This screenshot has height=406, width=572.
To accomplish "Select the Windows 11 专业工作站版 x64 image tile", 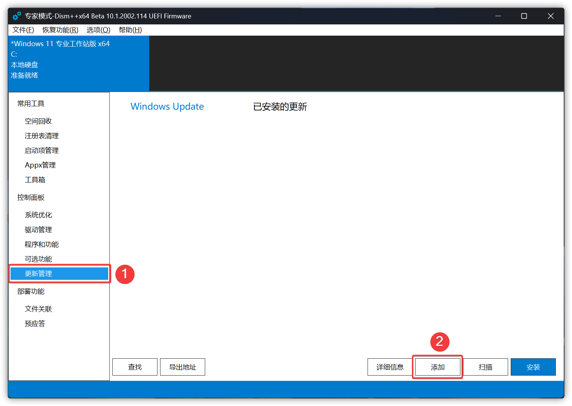I will tap(79, 63).
